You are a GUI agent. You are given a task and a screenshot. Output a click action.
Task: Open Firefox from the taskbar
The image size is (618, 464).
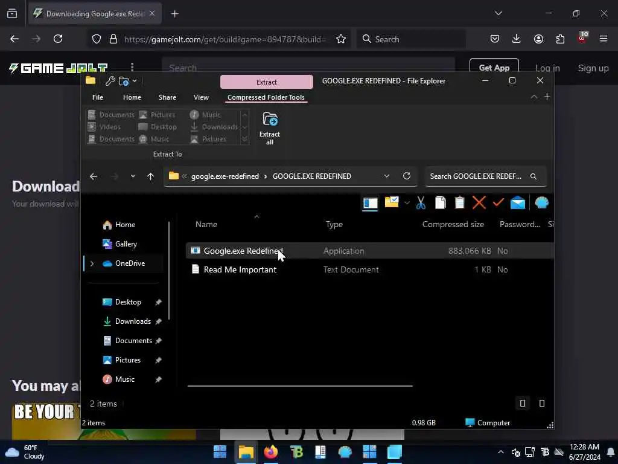coord(271,452)
